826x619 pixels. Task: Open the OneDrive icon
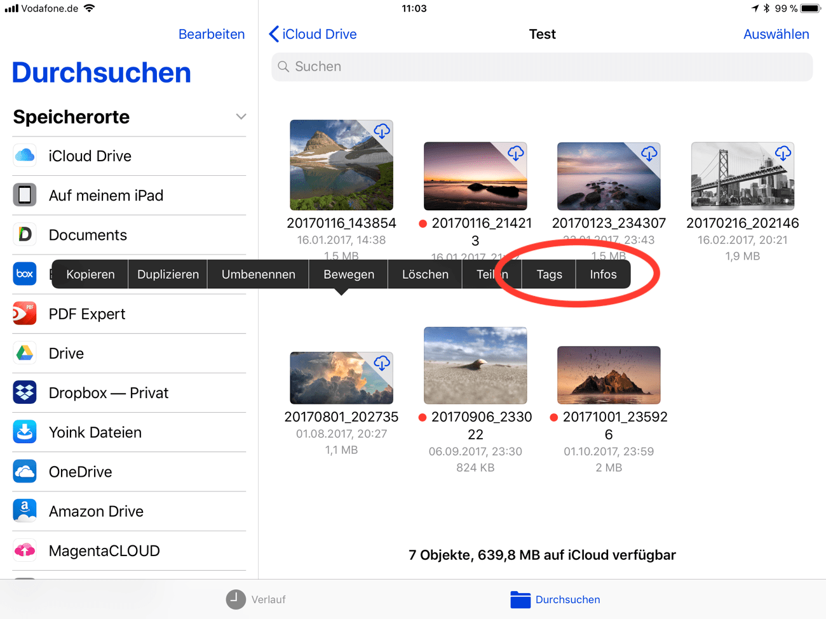tap(25, 472)
